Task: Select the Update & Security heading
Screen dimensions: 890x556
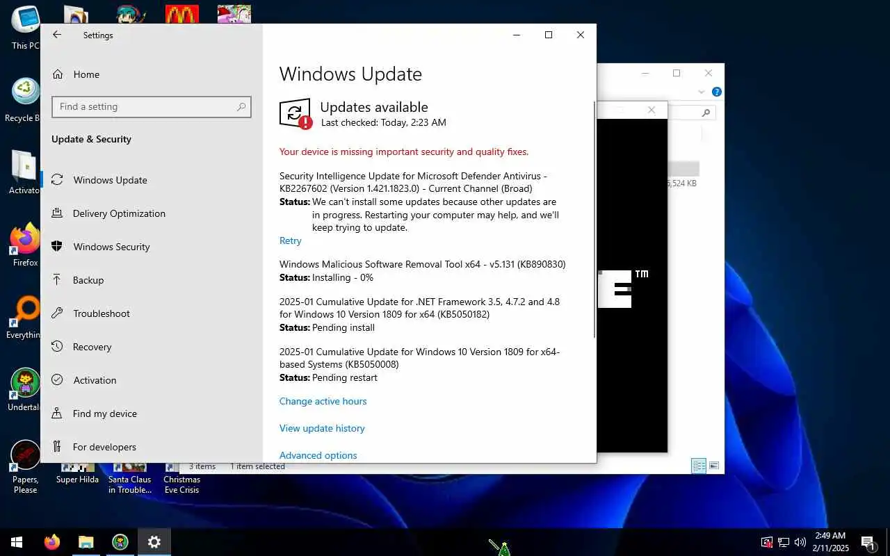Action: [91, 139]
